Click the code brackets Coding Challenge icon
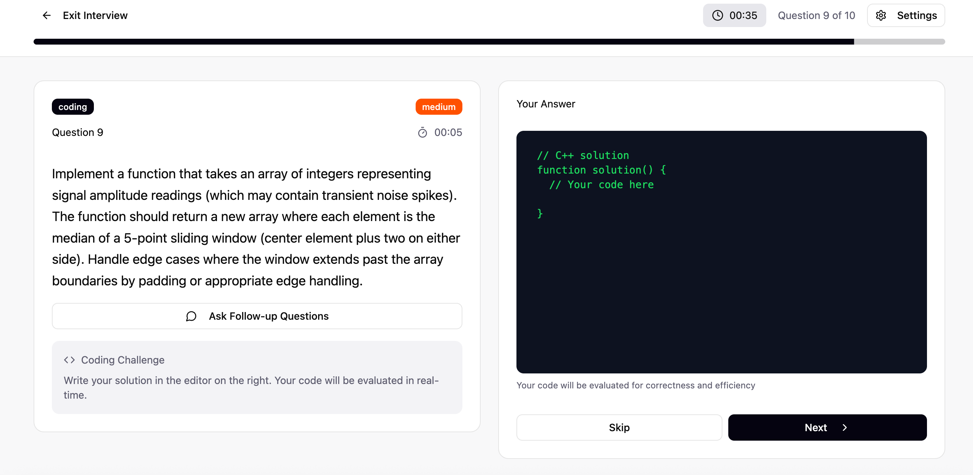This screenshot has height=475, width=973. [69, 360]
